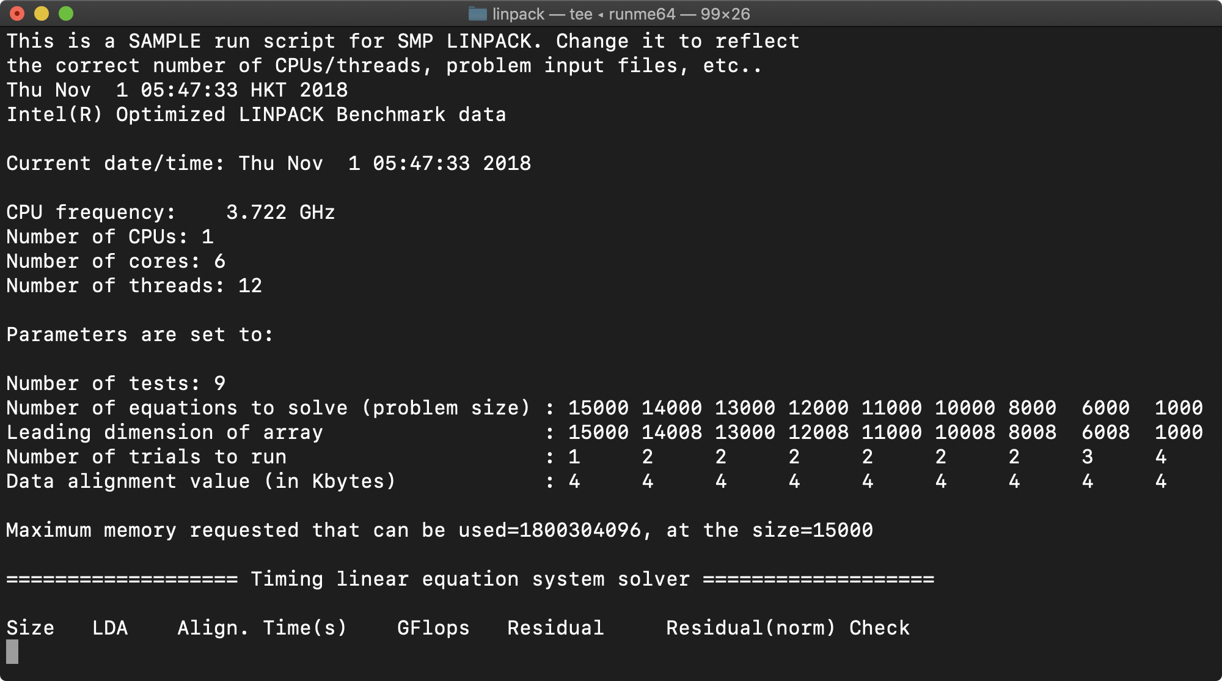Click the problem size value 6000
The image size is (1222, 681).
coord(1105,408)
